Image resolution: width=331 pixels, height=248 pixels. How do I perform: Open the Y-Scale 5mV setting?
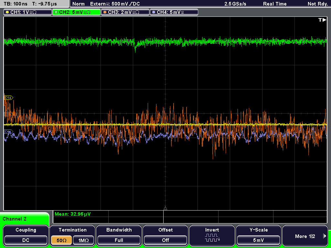pos(259,240)
